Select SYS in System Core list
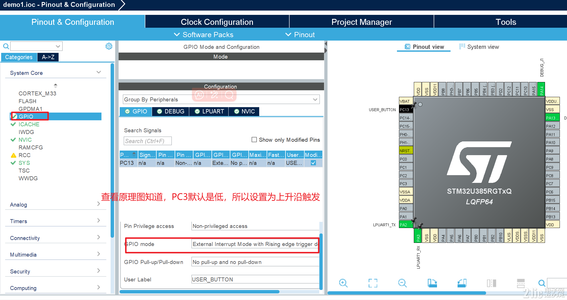 [24, 163]
